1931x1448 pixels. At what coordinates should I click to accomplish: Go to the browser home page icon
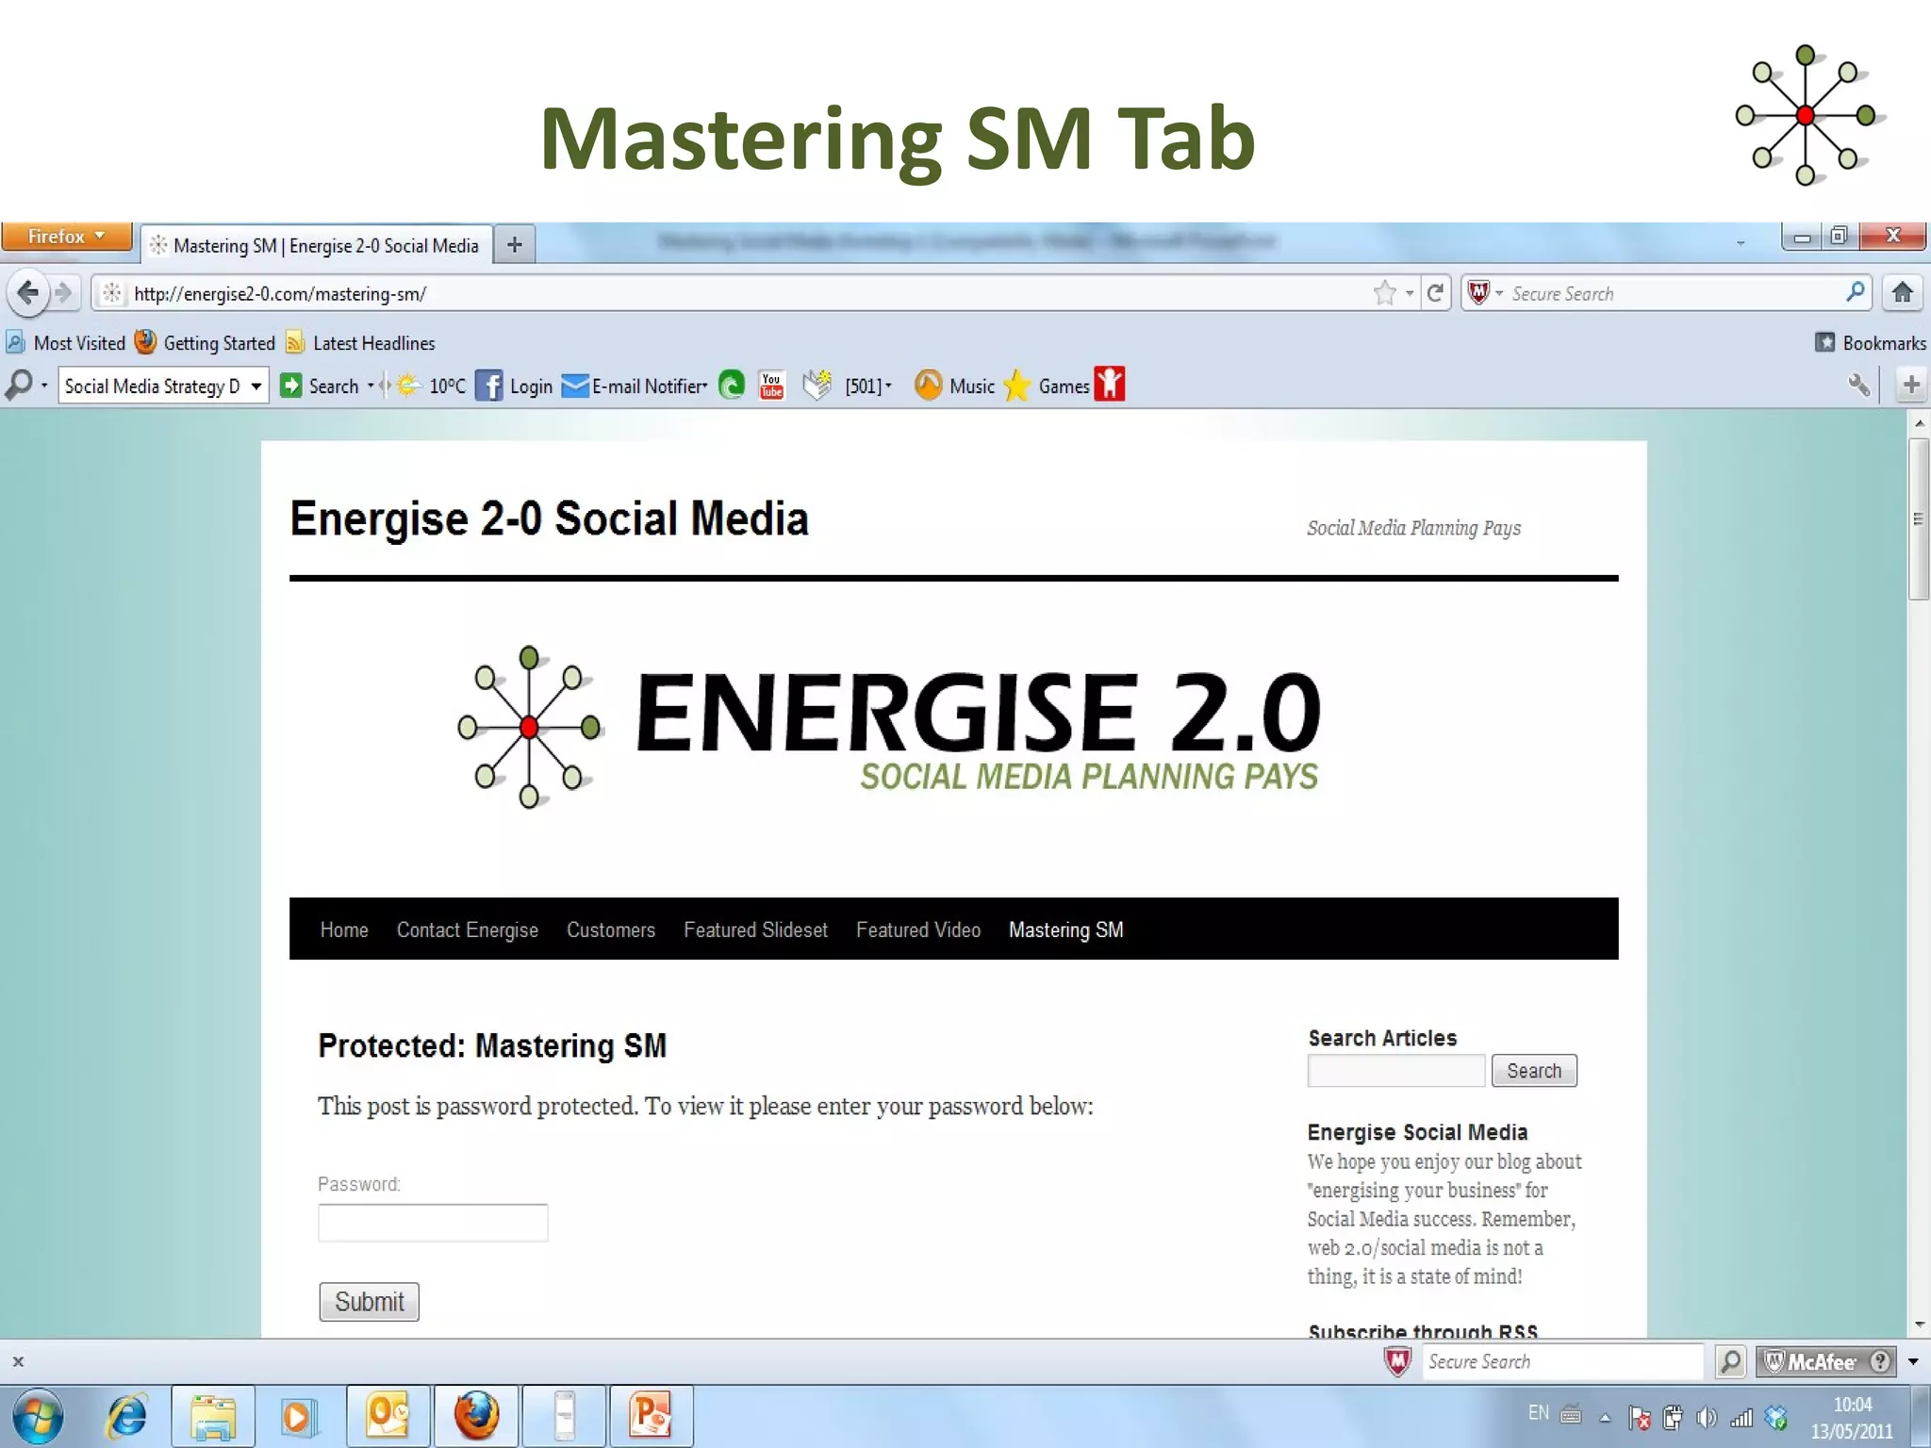click(1903, 293)
